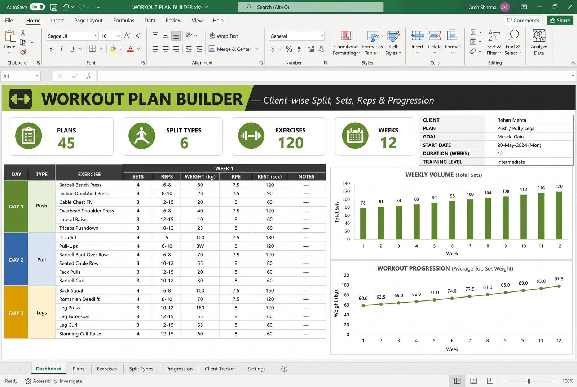The width and height of the screenshot is (577, 387).
Task: Toggle Align Left in Alignment group
Action: pyautogui.click(x=155, y=49)
